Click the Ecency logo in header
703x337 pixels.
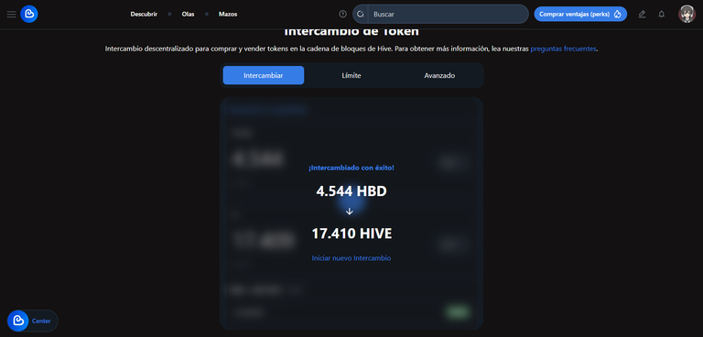(29, 14)
